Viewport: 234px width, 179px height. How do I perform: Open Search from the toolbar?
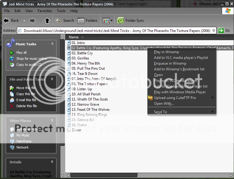pos(65,21)
